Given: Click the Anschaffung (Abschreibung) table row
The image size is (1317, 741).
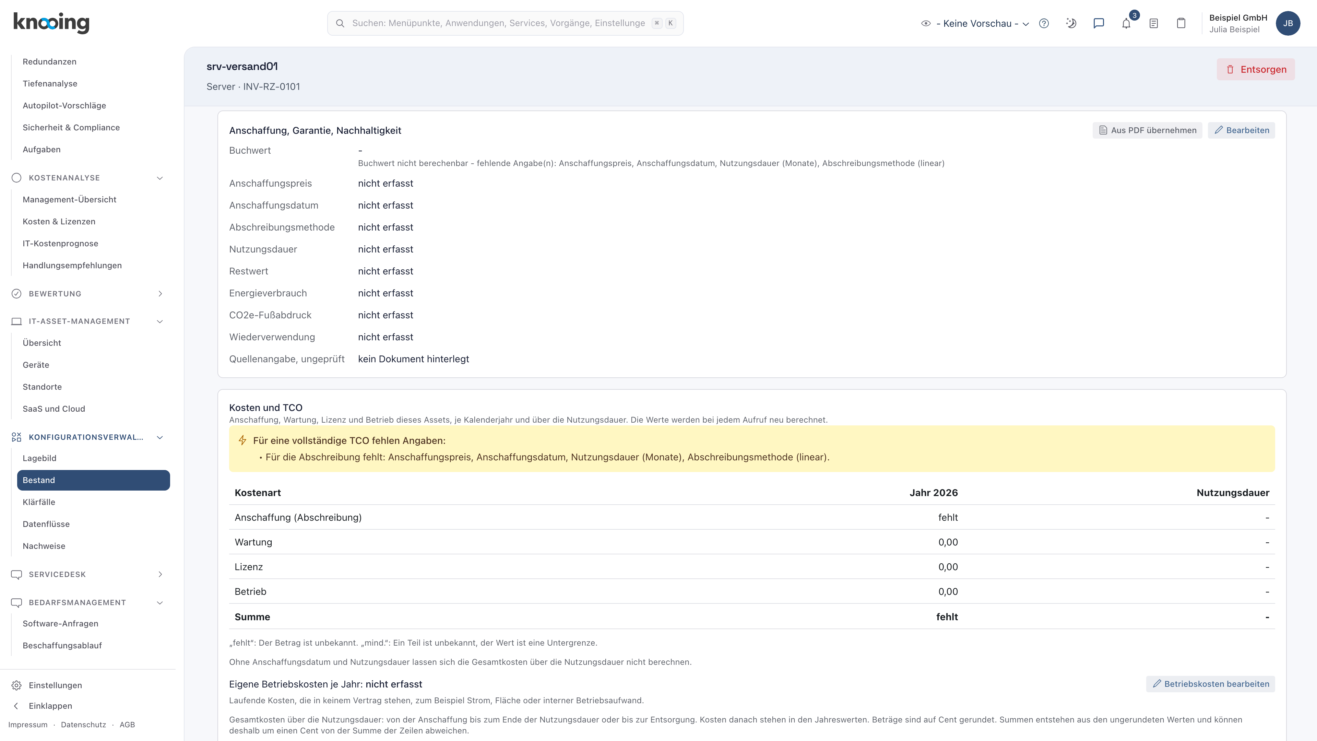Looking at the screenshot, I should pos(751,518).
